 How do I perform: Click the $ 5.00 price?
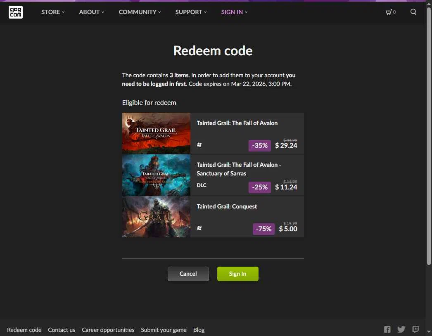288,229
